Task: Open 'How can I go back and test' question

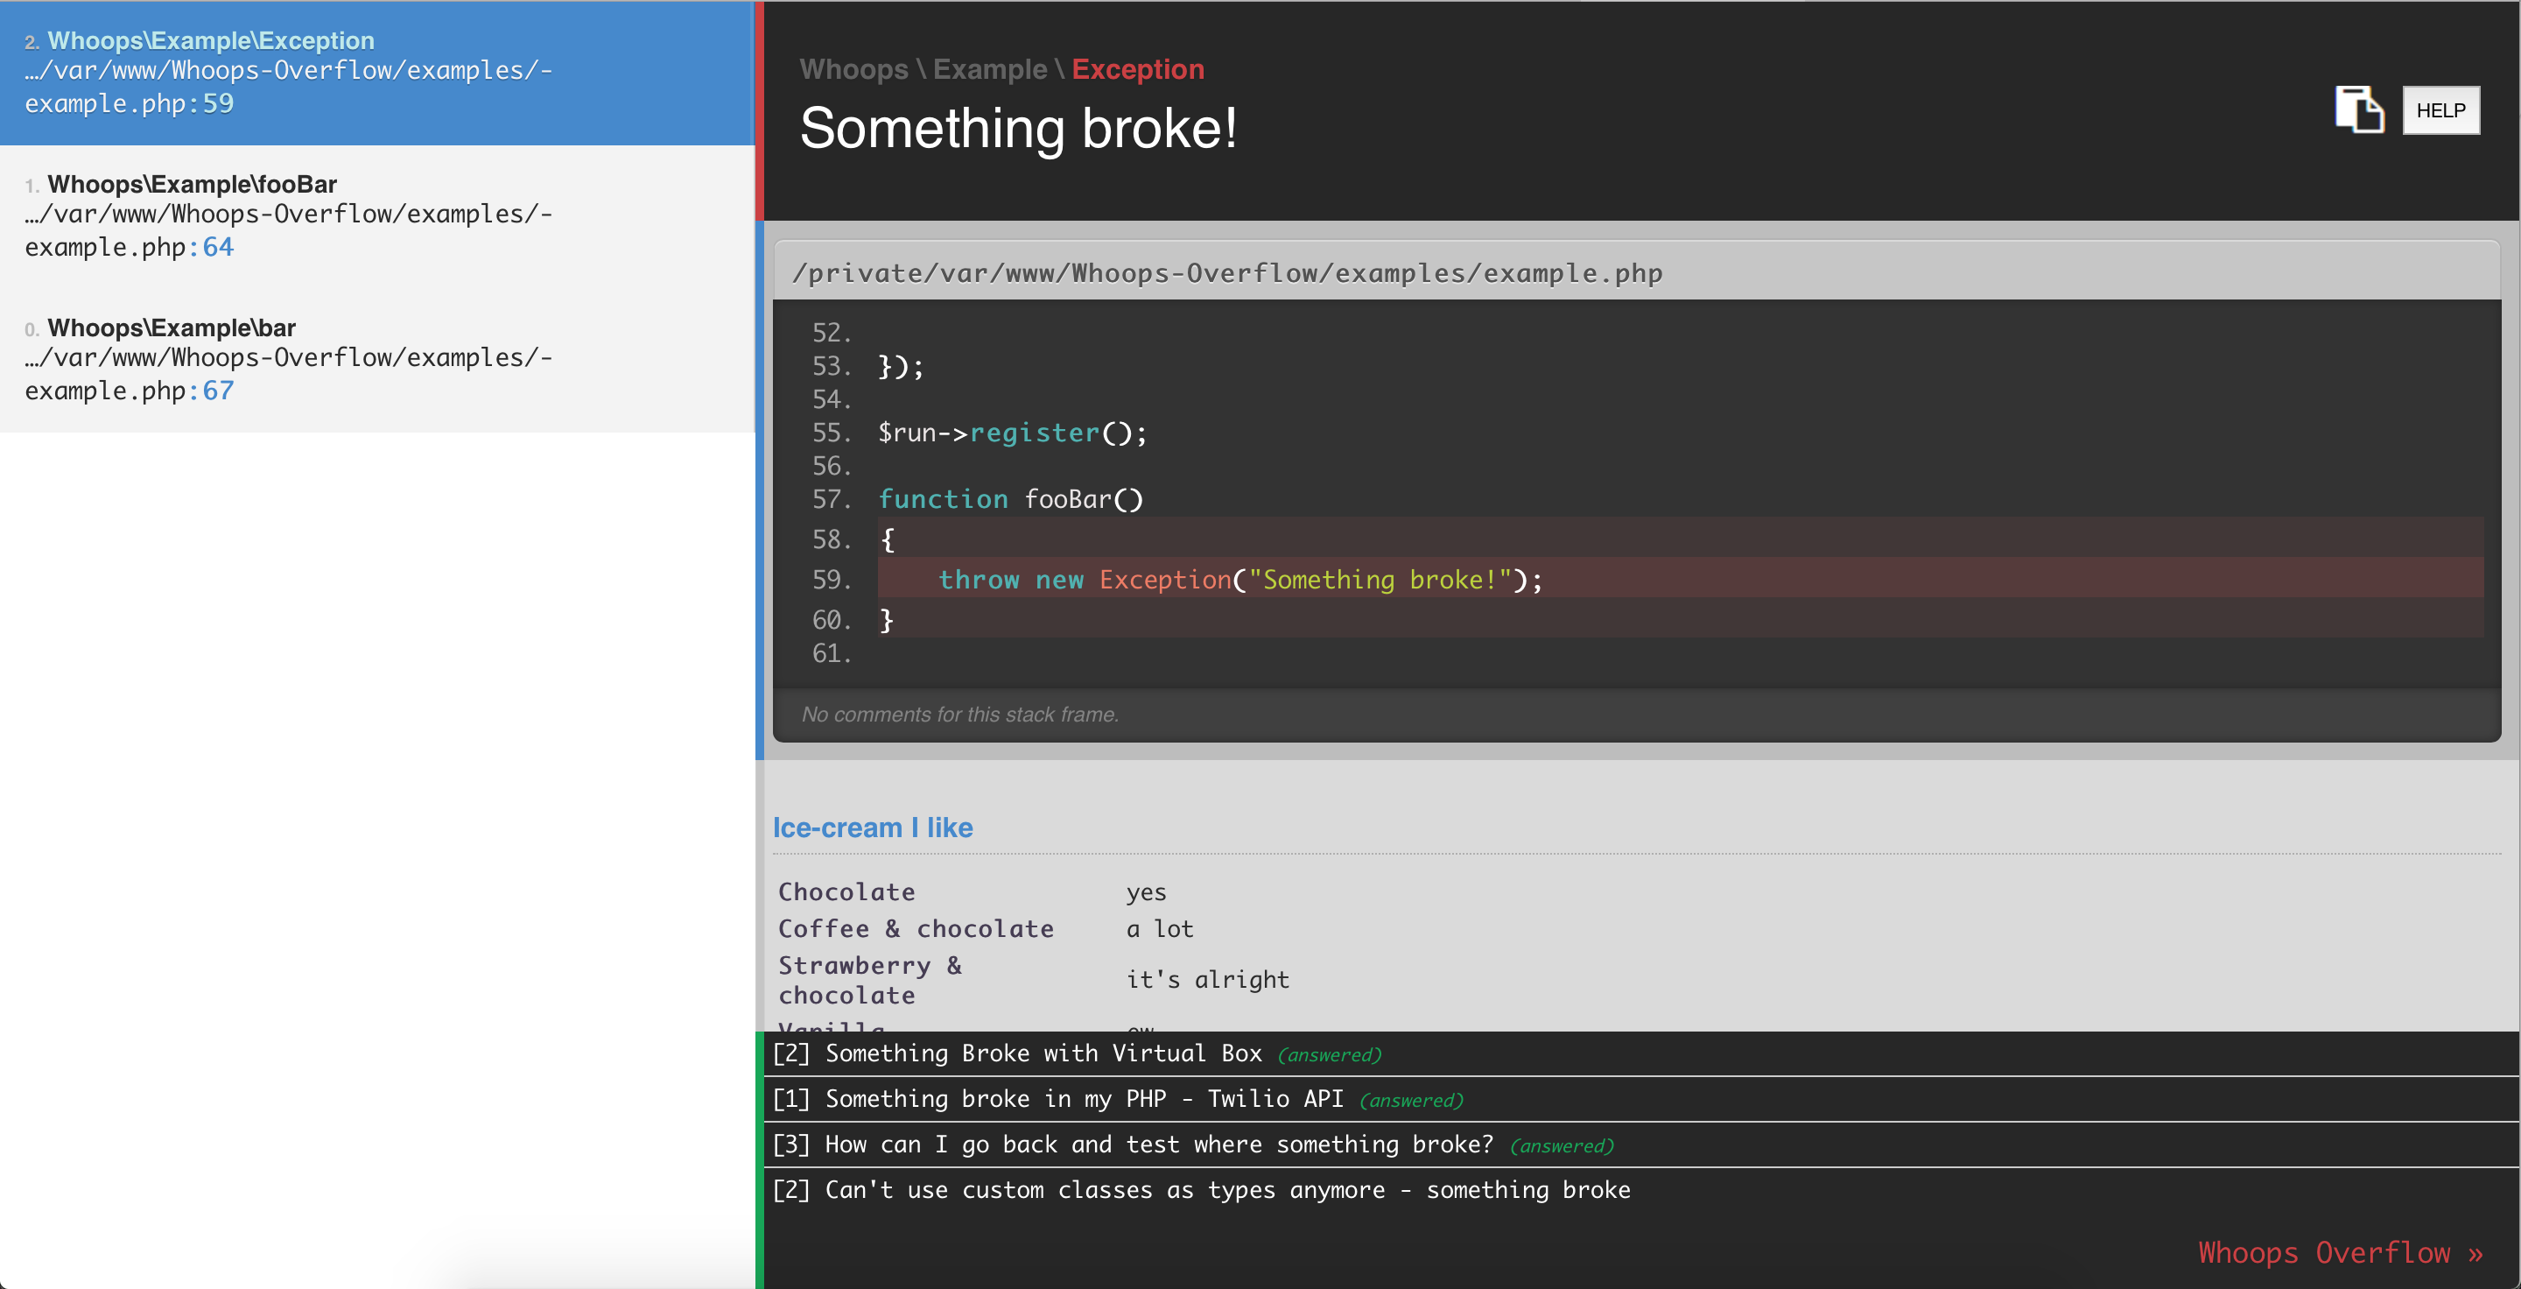Action: point(1159,1145)
